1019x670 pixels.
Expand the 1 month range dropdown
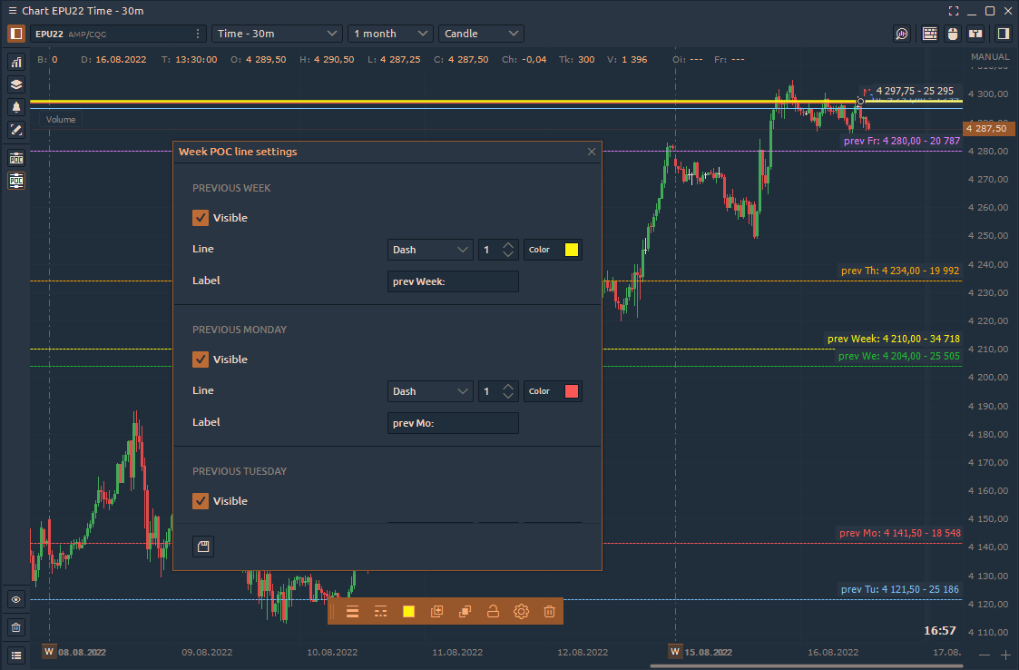pyautogui.click(x=390, y=34)
